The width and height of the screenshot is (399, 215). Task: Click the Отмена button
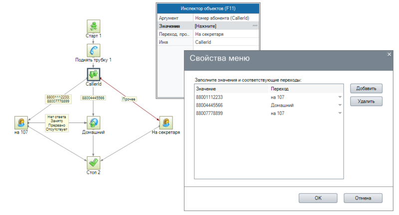(363, 198)
